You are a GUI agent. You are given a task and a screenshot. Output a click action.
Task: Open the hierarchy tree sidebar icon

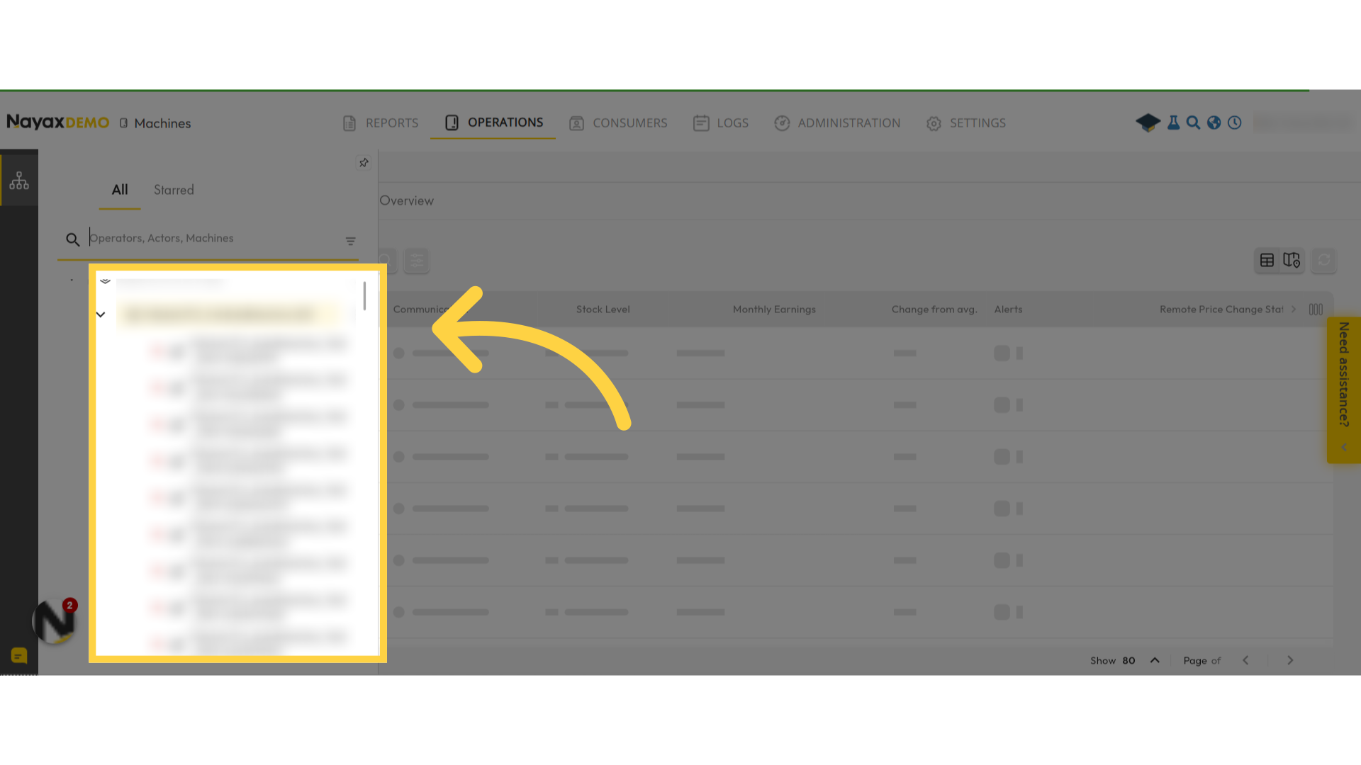click(19, 181)
